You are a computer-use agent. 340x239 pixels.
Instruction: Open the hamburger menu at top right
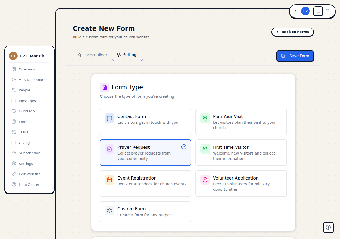(318, 11)
